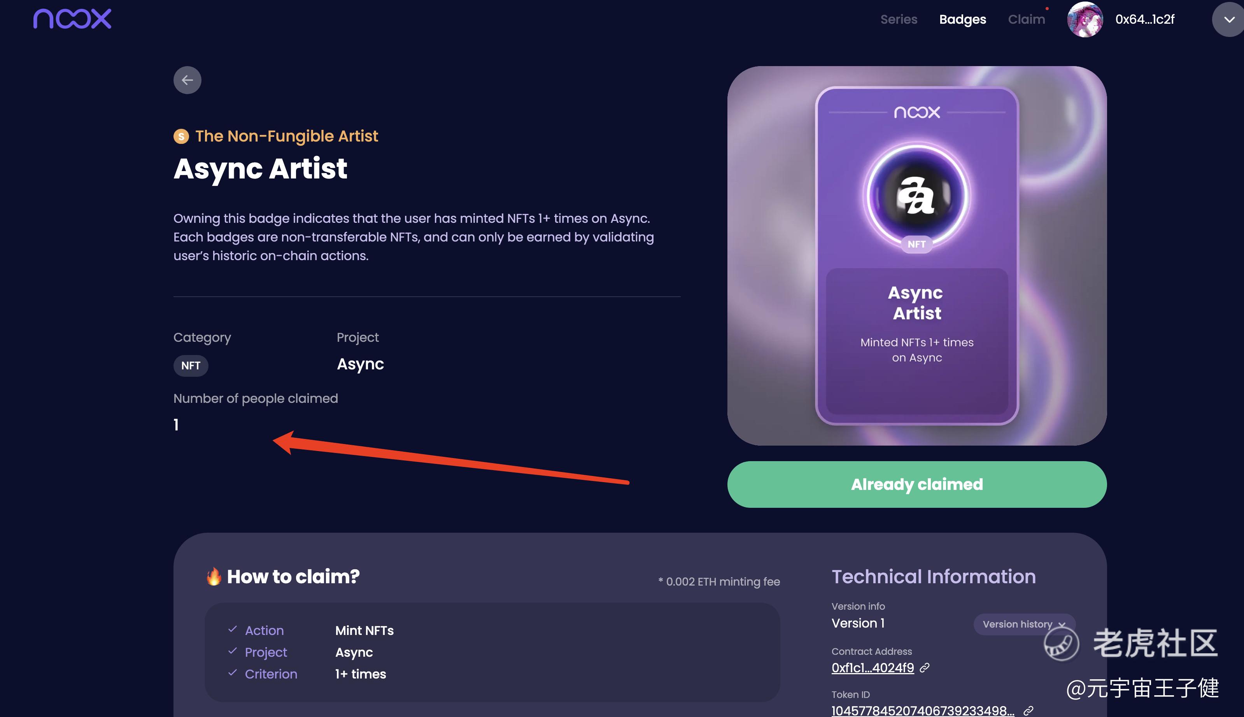Go back using the arrow button

pos(187,80)
